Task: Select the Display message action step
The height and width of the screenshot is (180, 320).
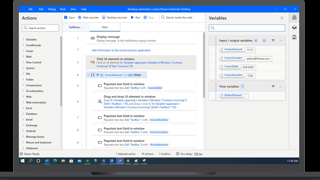Action: (x=141, y=38)
